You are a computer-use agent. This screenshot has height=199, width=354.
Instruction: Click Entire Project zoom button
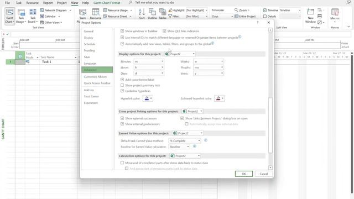click(x=245, y=17)
